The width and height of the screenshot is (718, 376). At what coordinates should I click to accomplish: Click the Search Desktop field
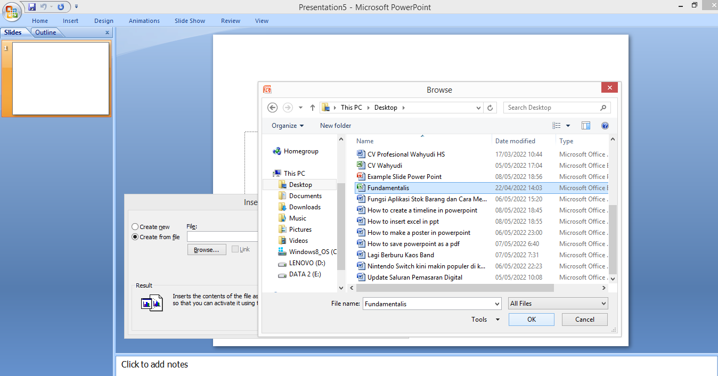coord(551,108)
